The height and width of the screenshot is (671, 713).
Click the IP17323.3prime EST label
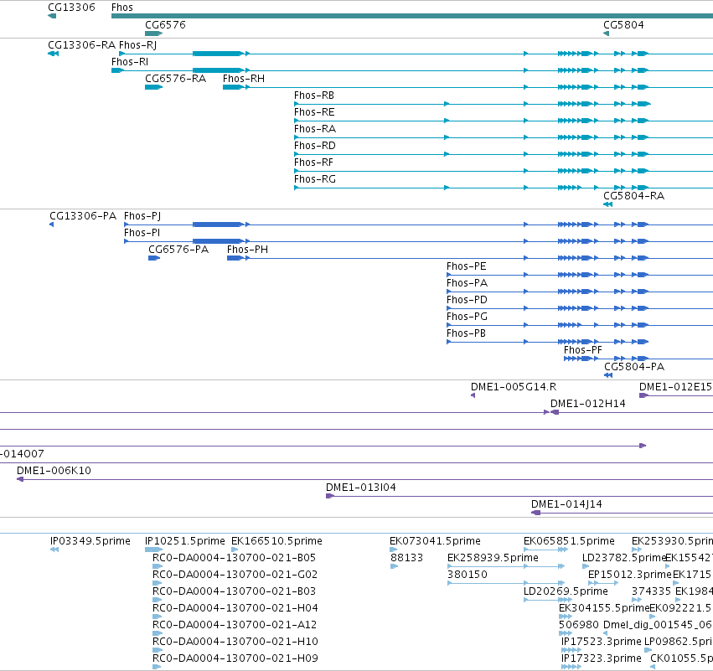(602, 658)
